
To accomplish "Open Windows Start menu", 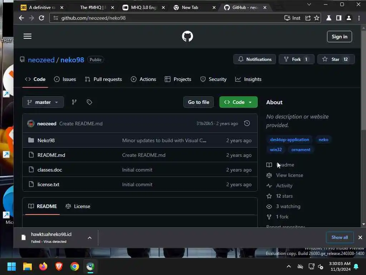I will coord(11,266).
